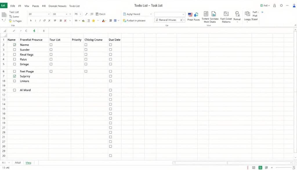Open the Sτrlett Molt Dtats icon
297x170 pixels.
coord(206,14)
